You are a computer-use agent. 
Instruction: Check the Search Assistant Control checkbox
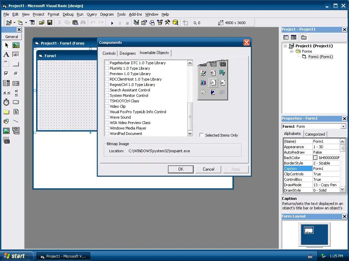(x=107, y=90)
